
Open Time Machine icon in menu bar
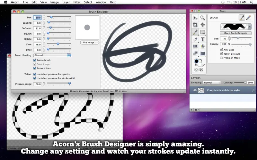223,2
